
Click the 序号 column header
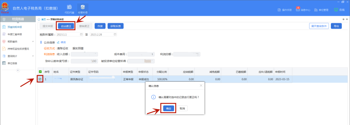tap(48, 72)
